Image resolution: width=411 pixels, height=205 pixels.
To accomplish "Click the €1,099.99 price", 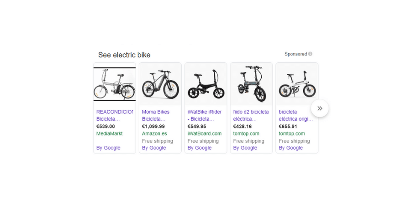I will [153, 127].
